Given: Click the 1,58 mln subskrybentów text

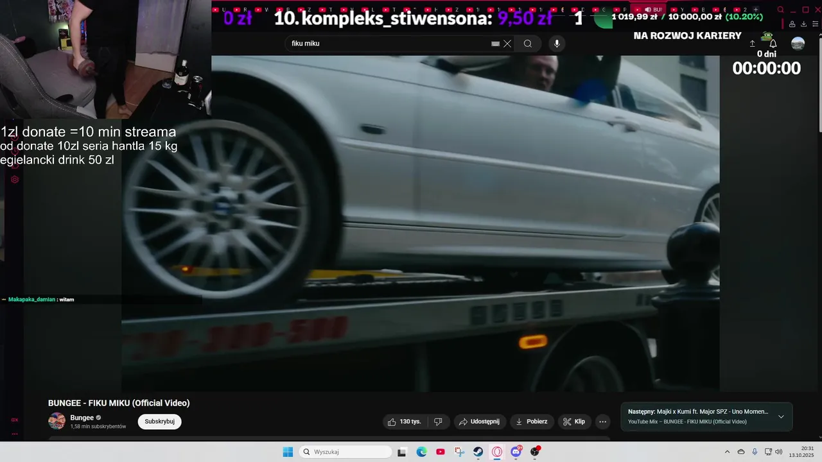Looking at the screenshot, I should tap(98, 427).
